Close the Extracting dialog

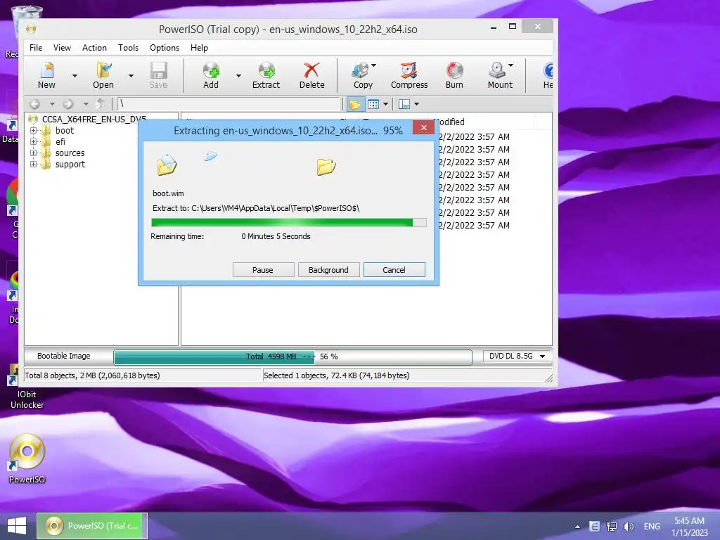424,128
